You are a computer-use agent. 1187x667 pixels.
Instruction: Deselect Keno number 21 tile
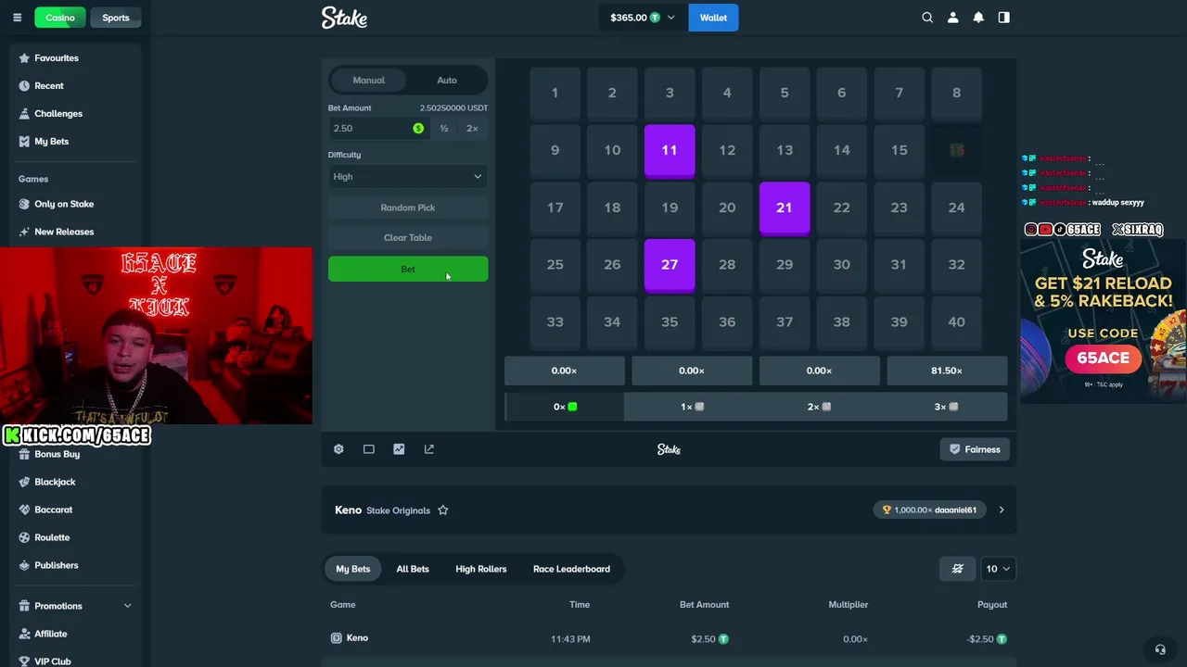(x=785, y=208)
